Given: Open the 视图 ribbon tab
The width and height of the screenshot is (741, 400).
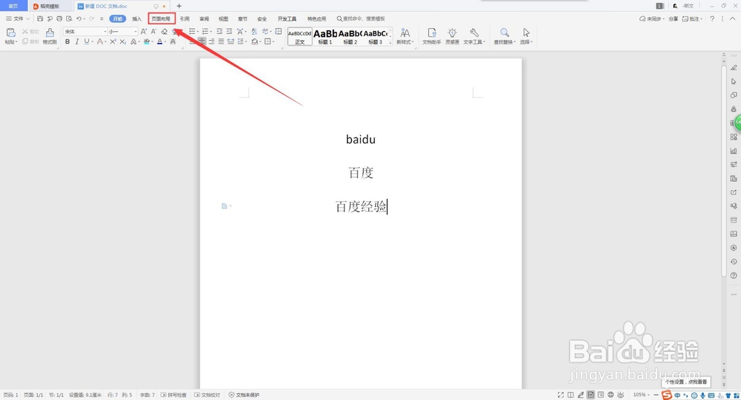Looking at the screenshot, I should [224, 19].
